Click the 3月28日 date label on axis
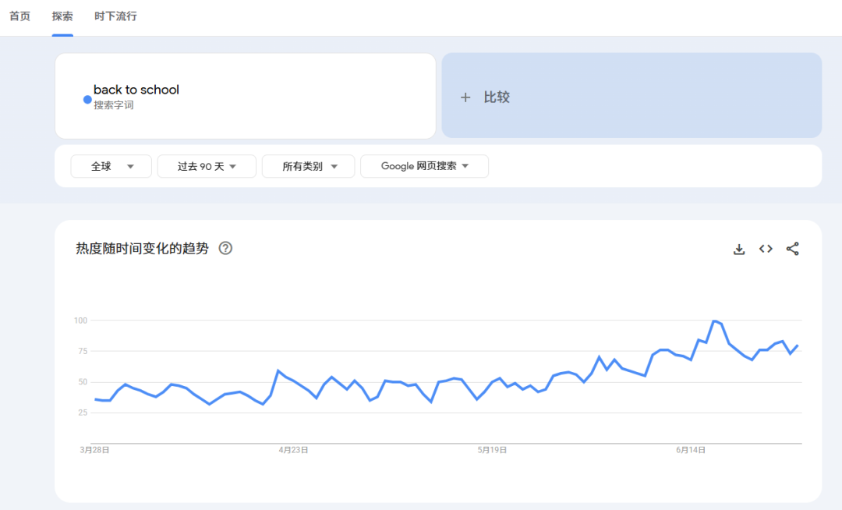Screen dimensions: 842x510 (94, 450)
